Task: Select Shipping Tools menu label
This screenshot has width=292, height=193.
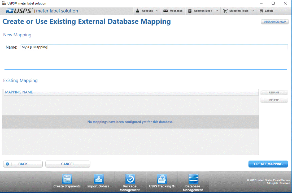Action: point(239,11)
